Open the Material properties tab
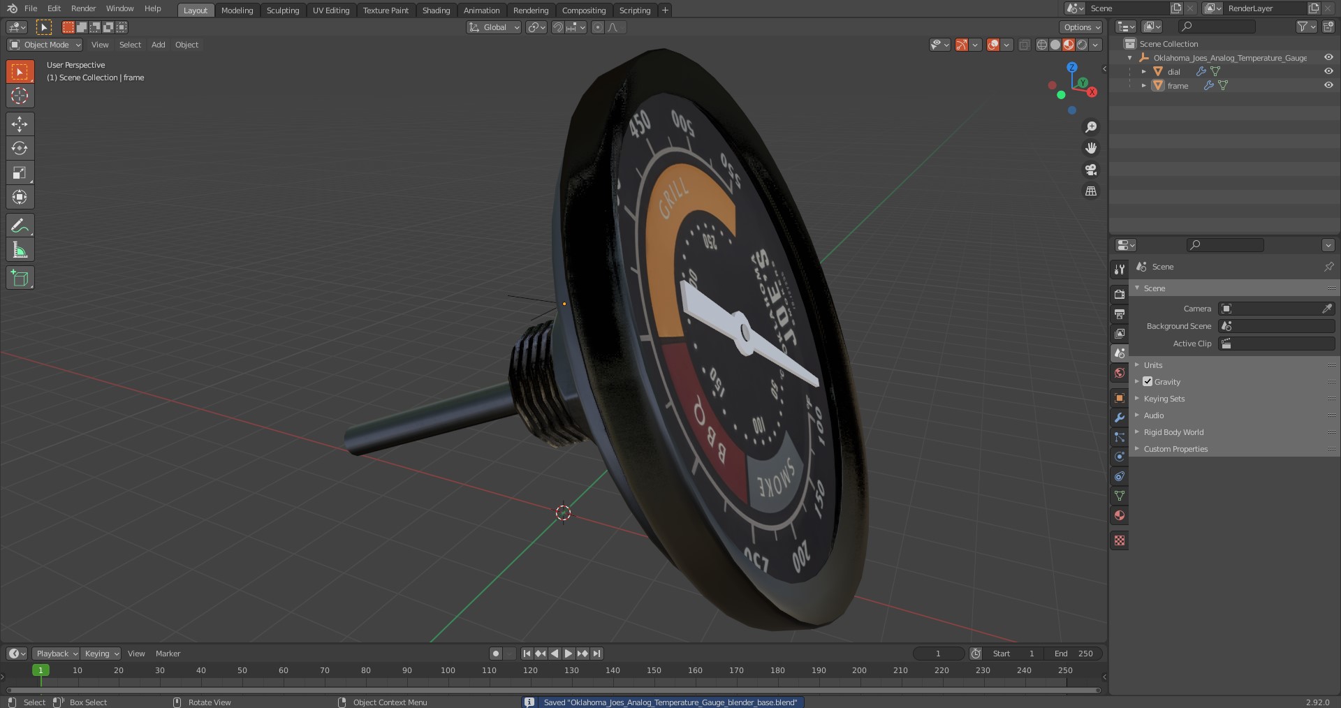The height and width of the screenshot is (708, 1341). (x=1120, y=515)
